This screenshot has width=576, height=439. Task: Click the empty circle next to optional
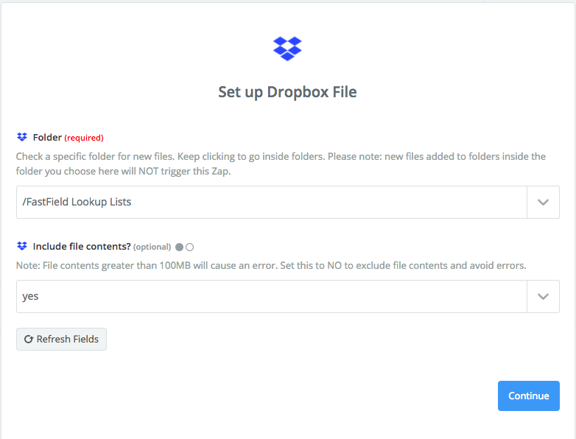(190, 247)
